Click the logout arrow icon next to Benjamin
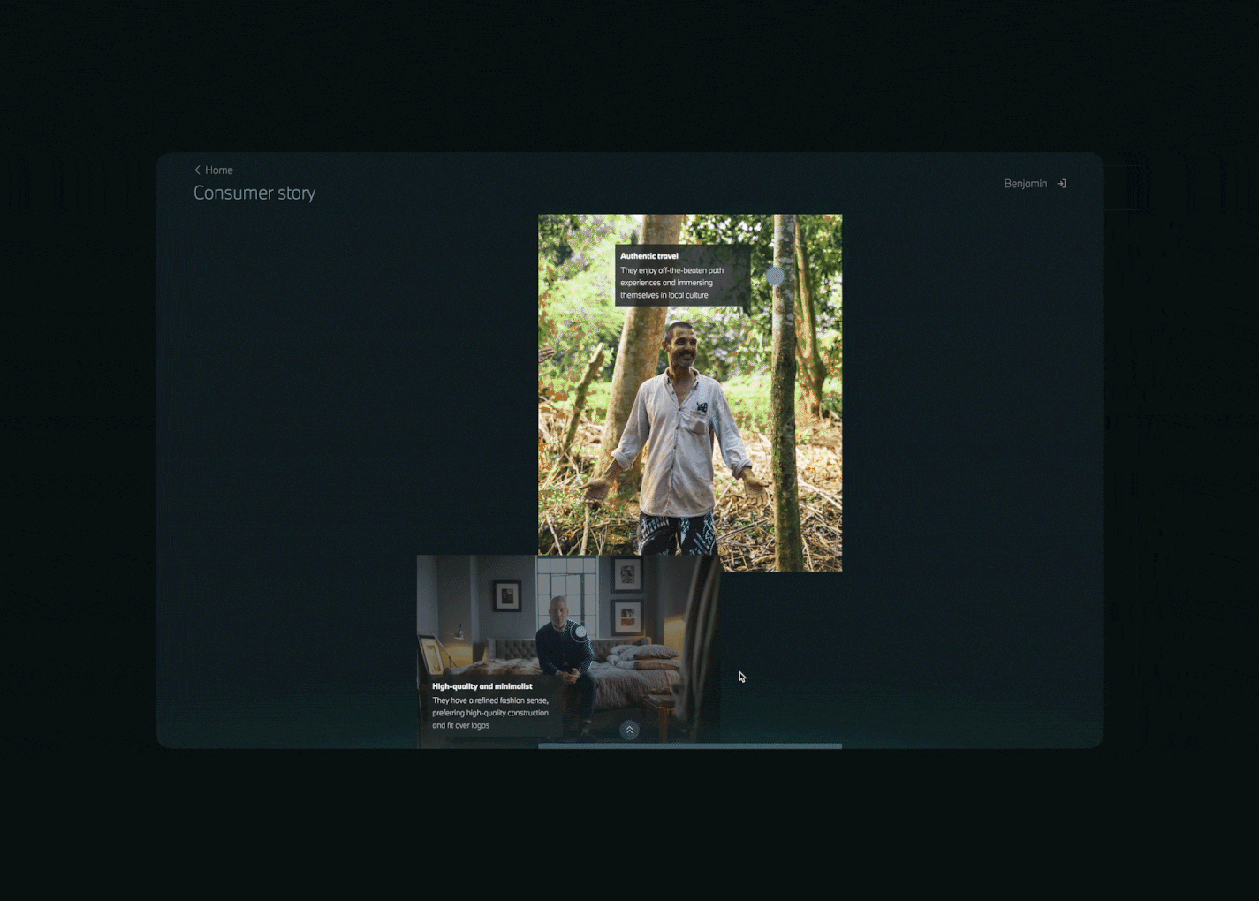Screen dimensions: 1259x901 click(1061, 184)
